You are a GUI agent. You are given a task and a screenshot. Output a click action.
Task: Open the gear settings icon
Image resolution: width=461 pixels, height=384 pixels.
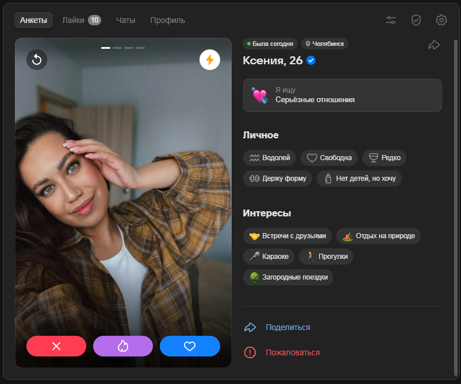pos(441,20)
